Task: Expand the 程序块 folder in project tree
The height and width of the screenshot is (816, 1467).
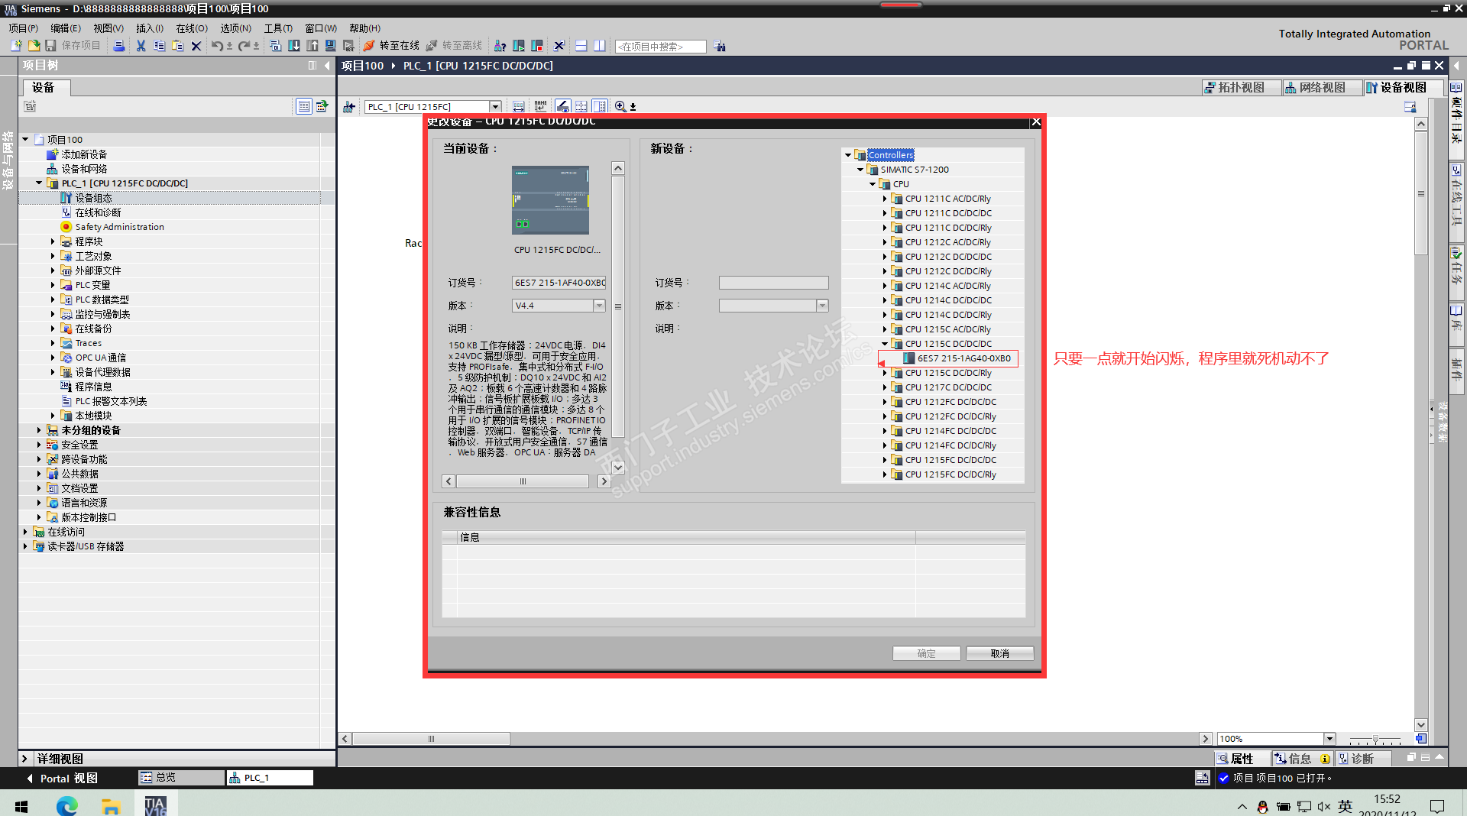Action: pos(53,241)
